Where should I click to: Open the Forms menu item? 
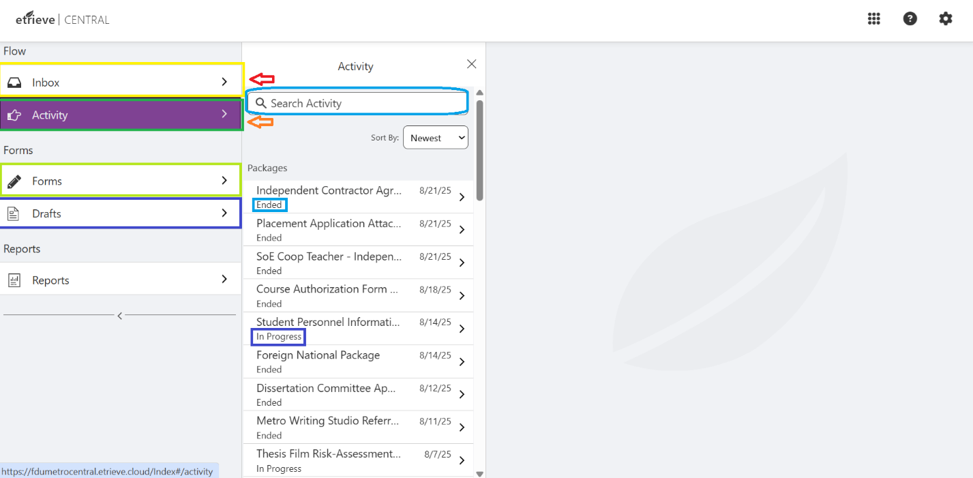120,181
